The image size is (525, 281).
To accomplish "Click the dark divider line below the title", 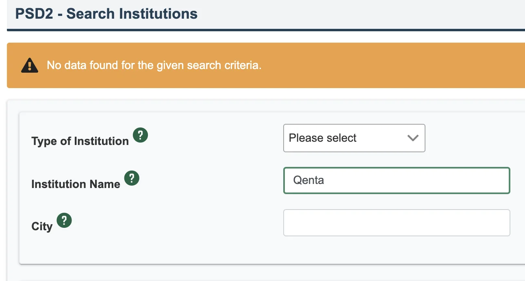I will 266,30.
